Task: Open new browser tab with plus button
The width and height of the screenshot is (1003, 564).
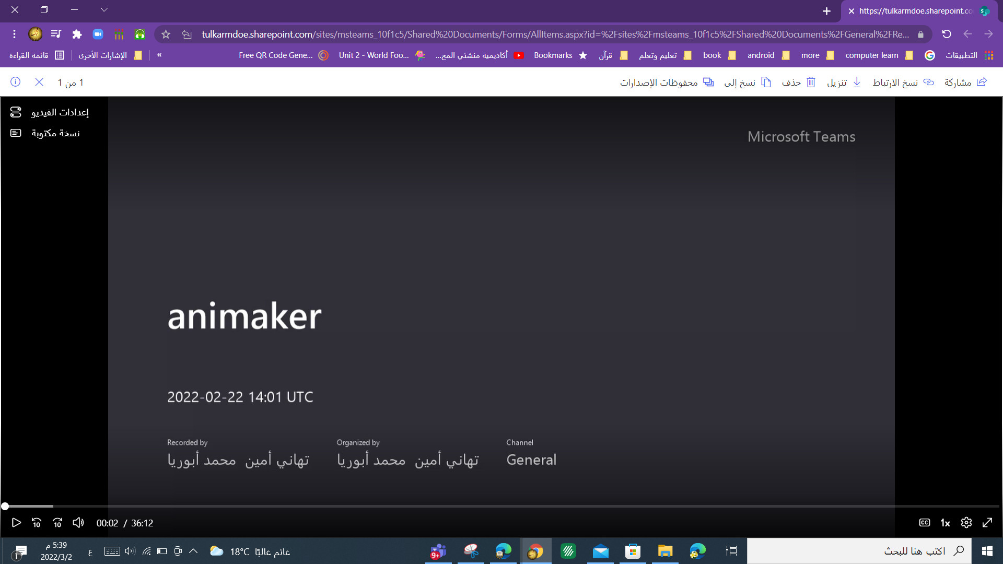Action: pyautogui.click(x=826, y=11)
